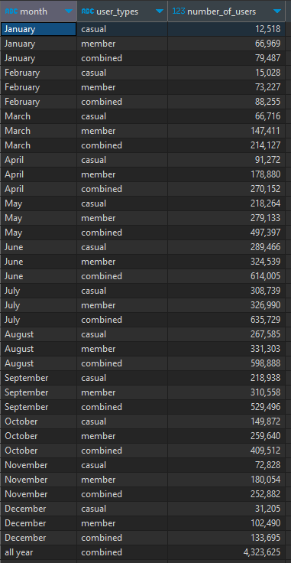Select the June casual value 289,466
Viewport: 291px width, 563px height.
tap(227, 247)
